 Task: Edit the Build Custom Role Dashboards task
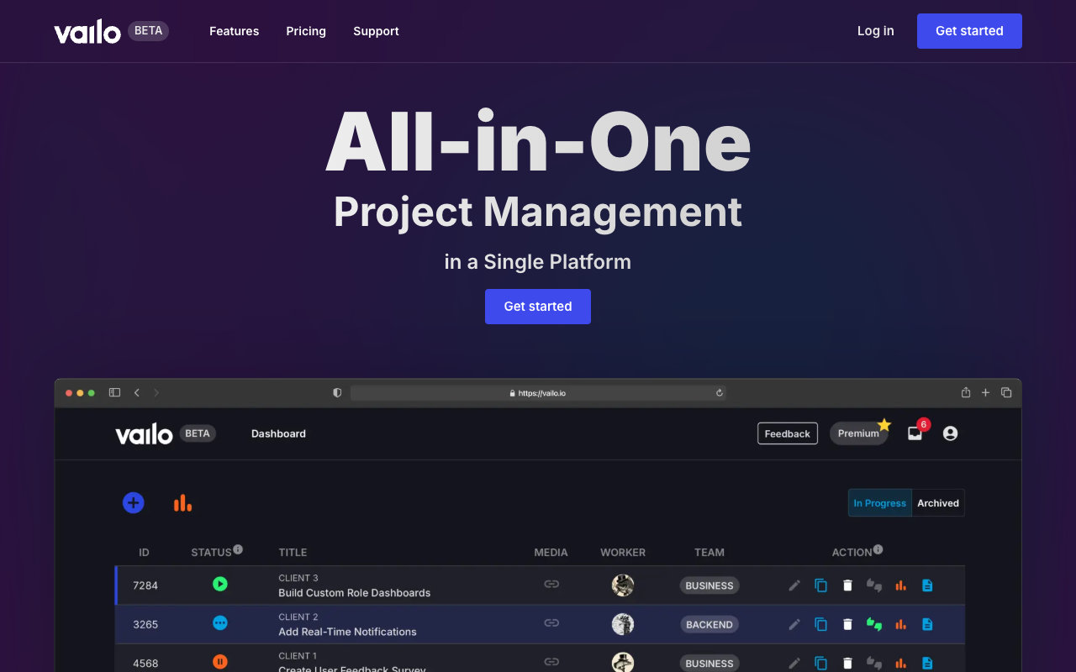click(x=794, y=585)
